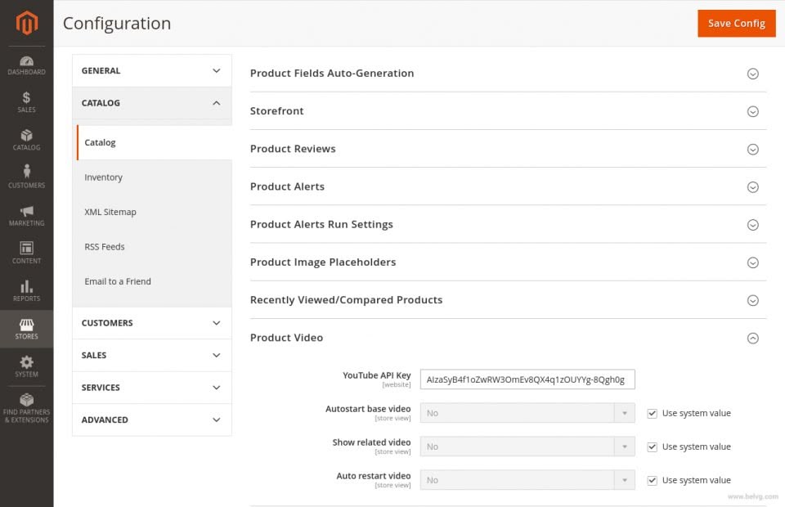Collapse the CATALOG configuration group
Viewport: 785px width, 507px height.
coord(151,103)
